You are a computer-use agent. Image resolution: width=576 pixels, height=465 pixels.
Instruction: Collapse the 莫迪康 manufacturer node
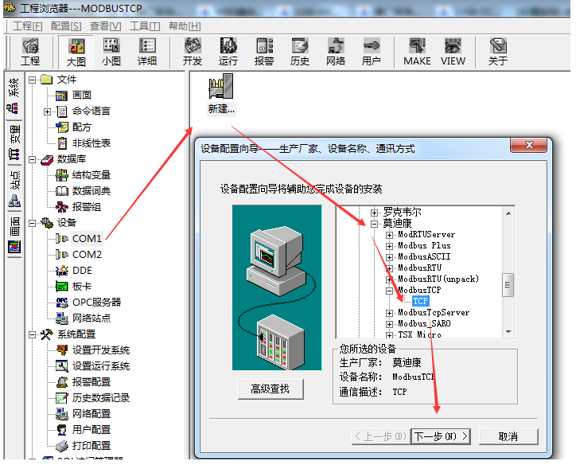[x=374, y=224]
